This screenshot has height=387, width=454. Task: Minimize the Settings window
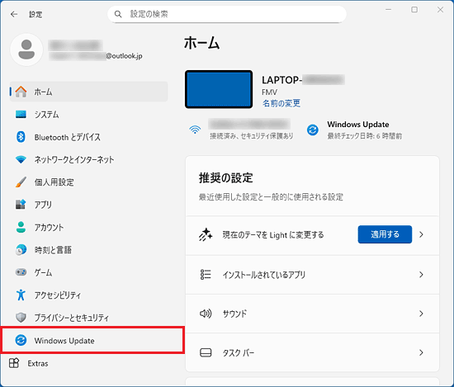[x=388, y=10]
